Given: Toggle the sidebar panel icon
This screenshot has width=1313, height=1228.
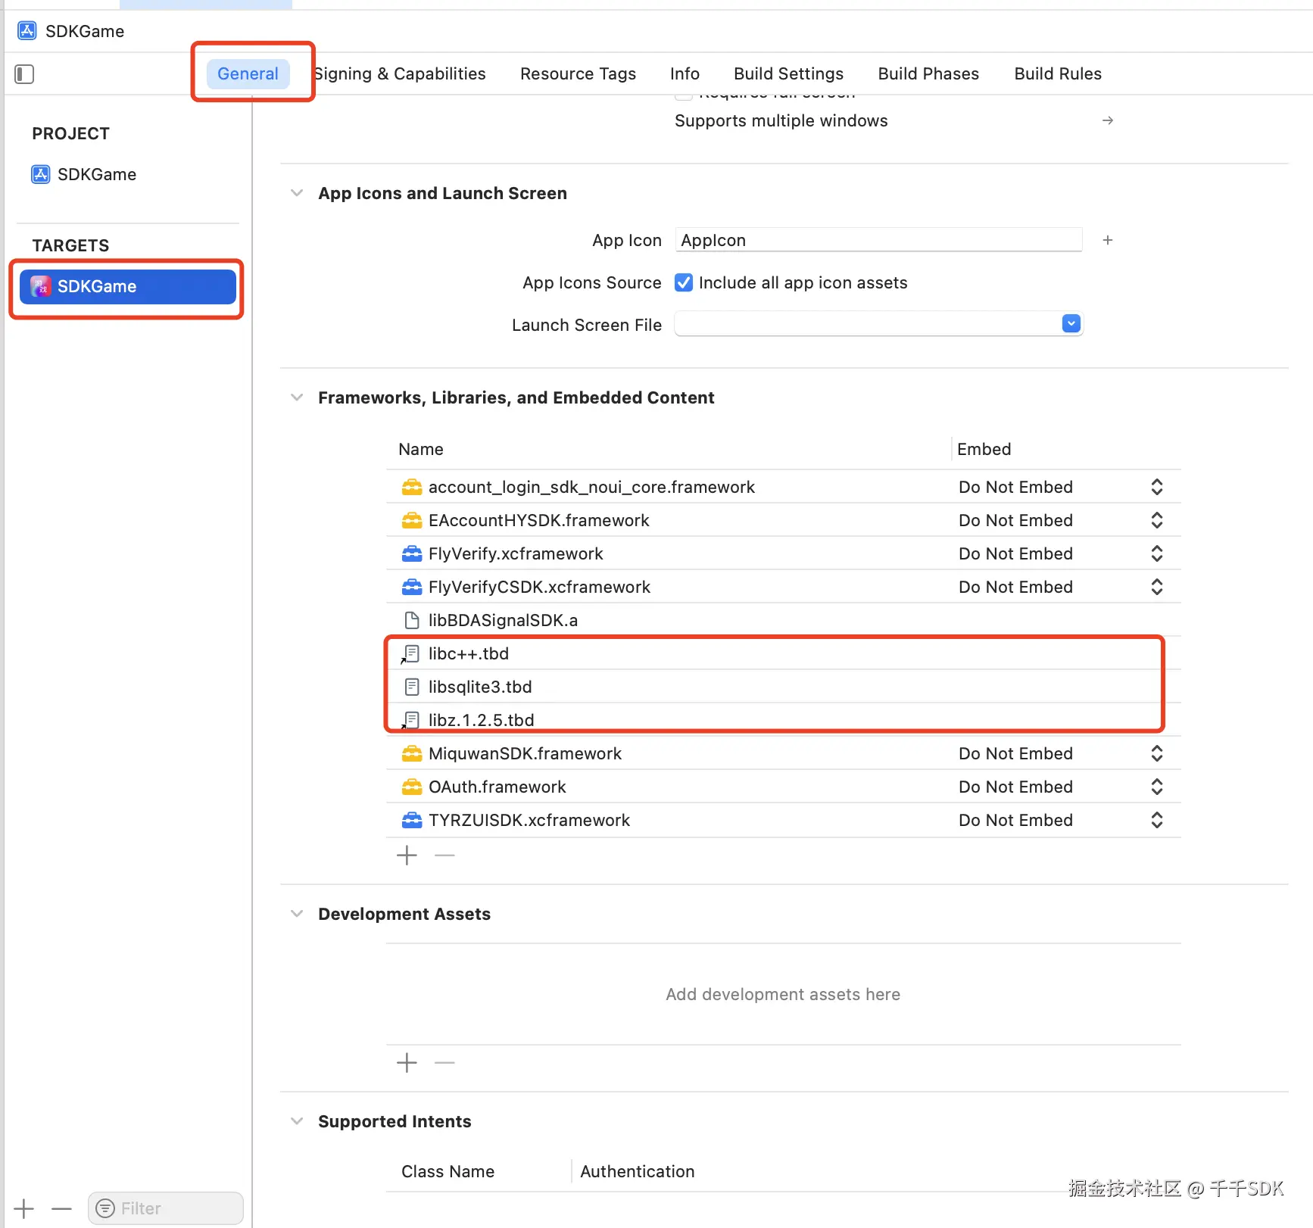Looking at the screenshot, I should pos(24,74).
